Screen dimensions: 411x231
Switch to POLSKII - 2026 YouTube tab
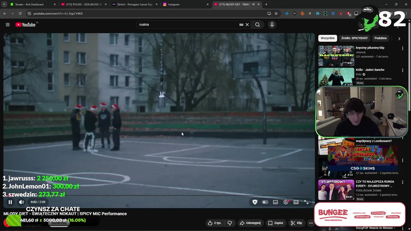(x=83, y=4)
